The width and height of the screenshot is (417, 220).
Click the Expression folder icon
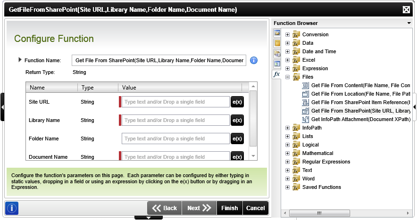(296, 69)
